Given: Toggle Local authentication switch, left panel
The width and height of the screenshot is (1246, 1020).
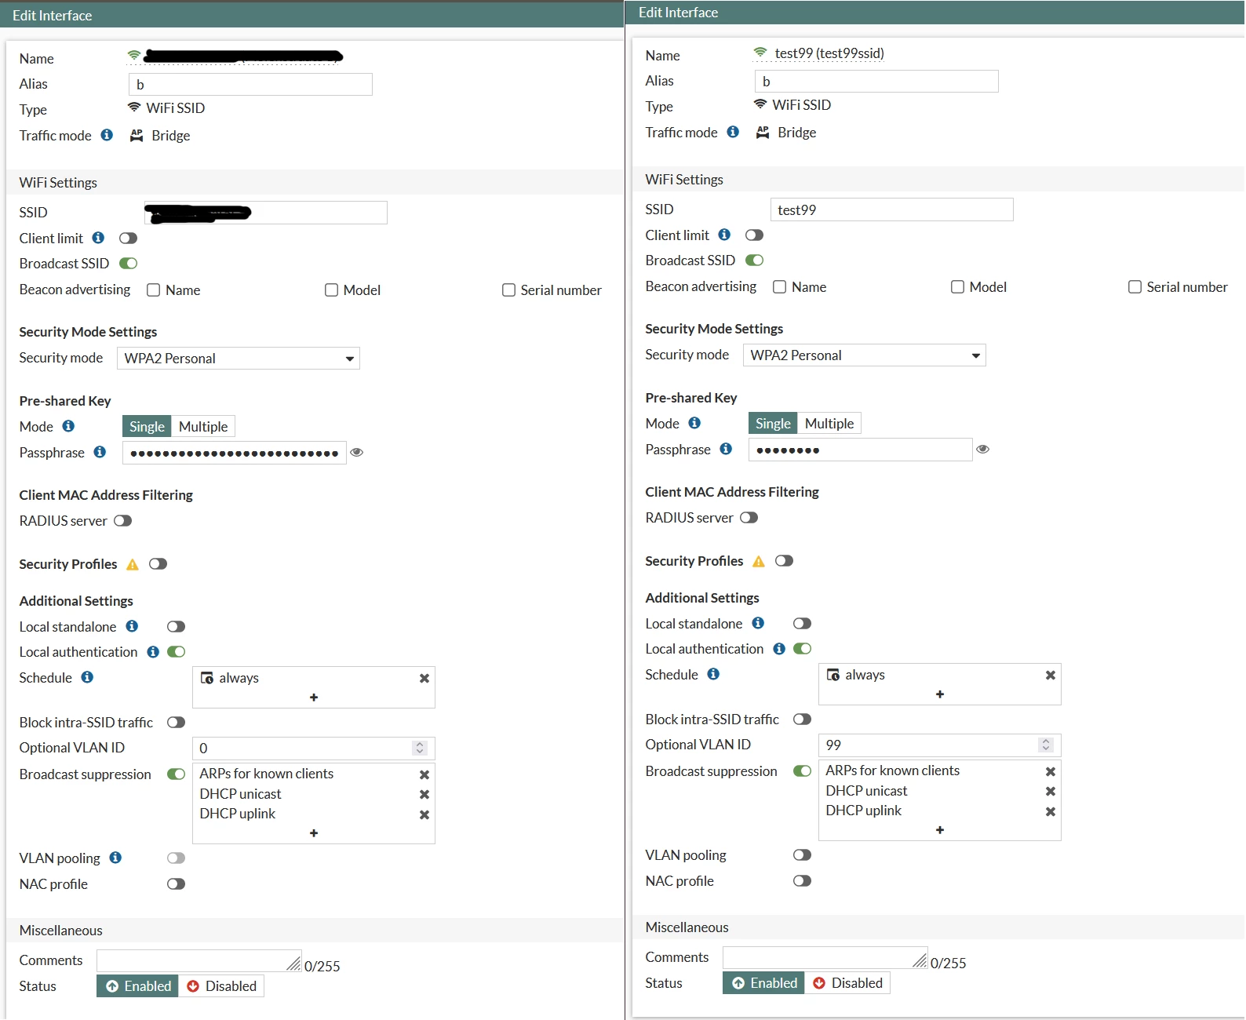Looking at the screenshot, I should click(x=177, y=652).
